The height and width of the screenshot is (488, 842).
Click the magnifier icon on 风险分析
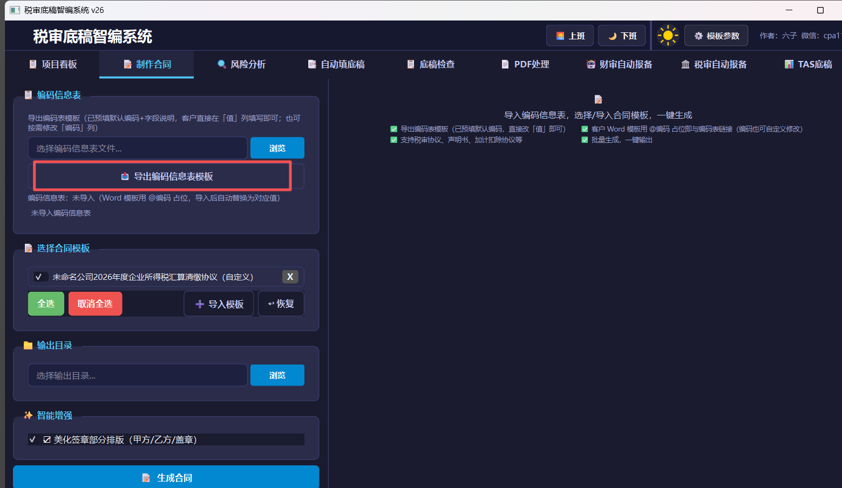(221, 64)
